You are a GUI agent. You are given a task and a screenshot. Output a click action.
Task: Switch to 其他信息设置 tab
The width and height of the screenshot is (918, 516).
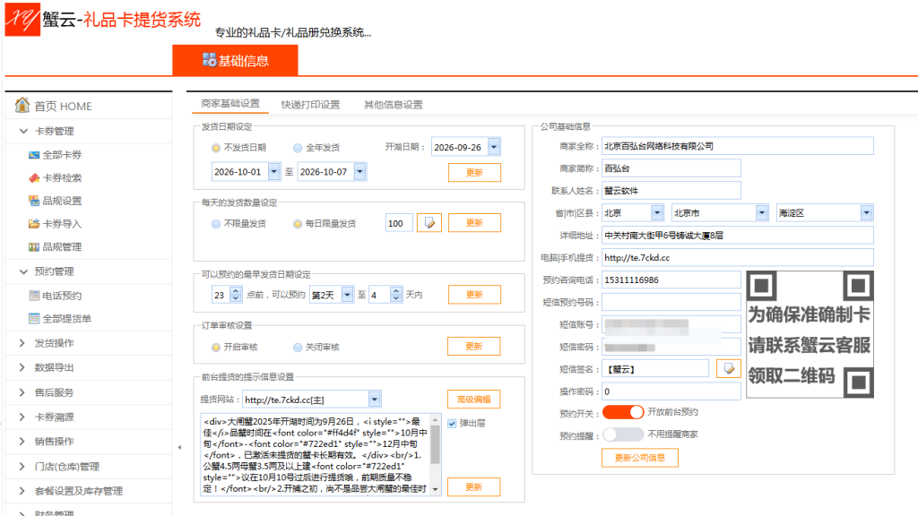pos(393,105)
